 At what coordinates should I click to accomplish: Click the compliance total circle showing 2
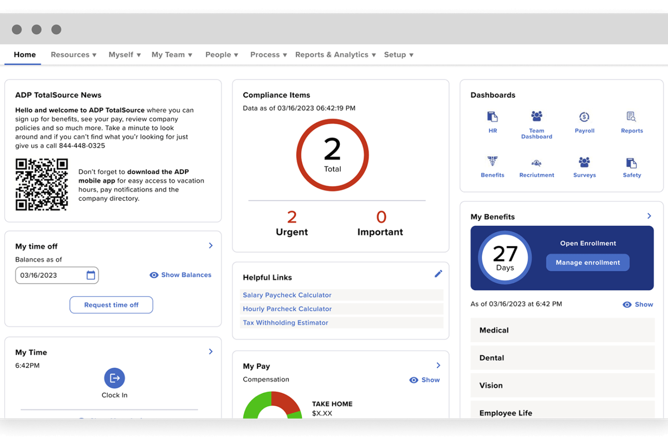click(333, 155)
